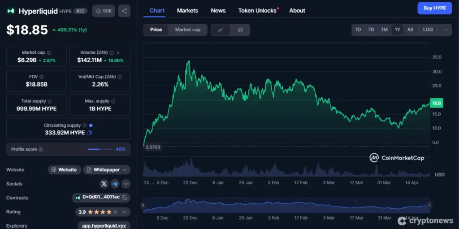The image size is (459, 229).
Task: Select the Price toggle
Action: tap(156, 30)
